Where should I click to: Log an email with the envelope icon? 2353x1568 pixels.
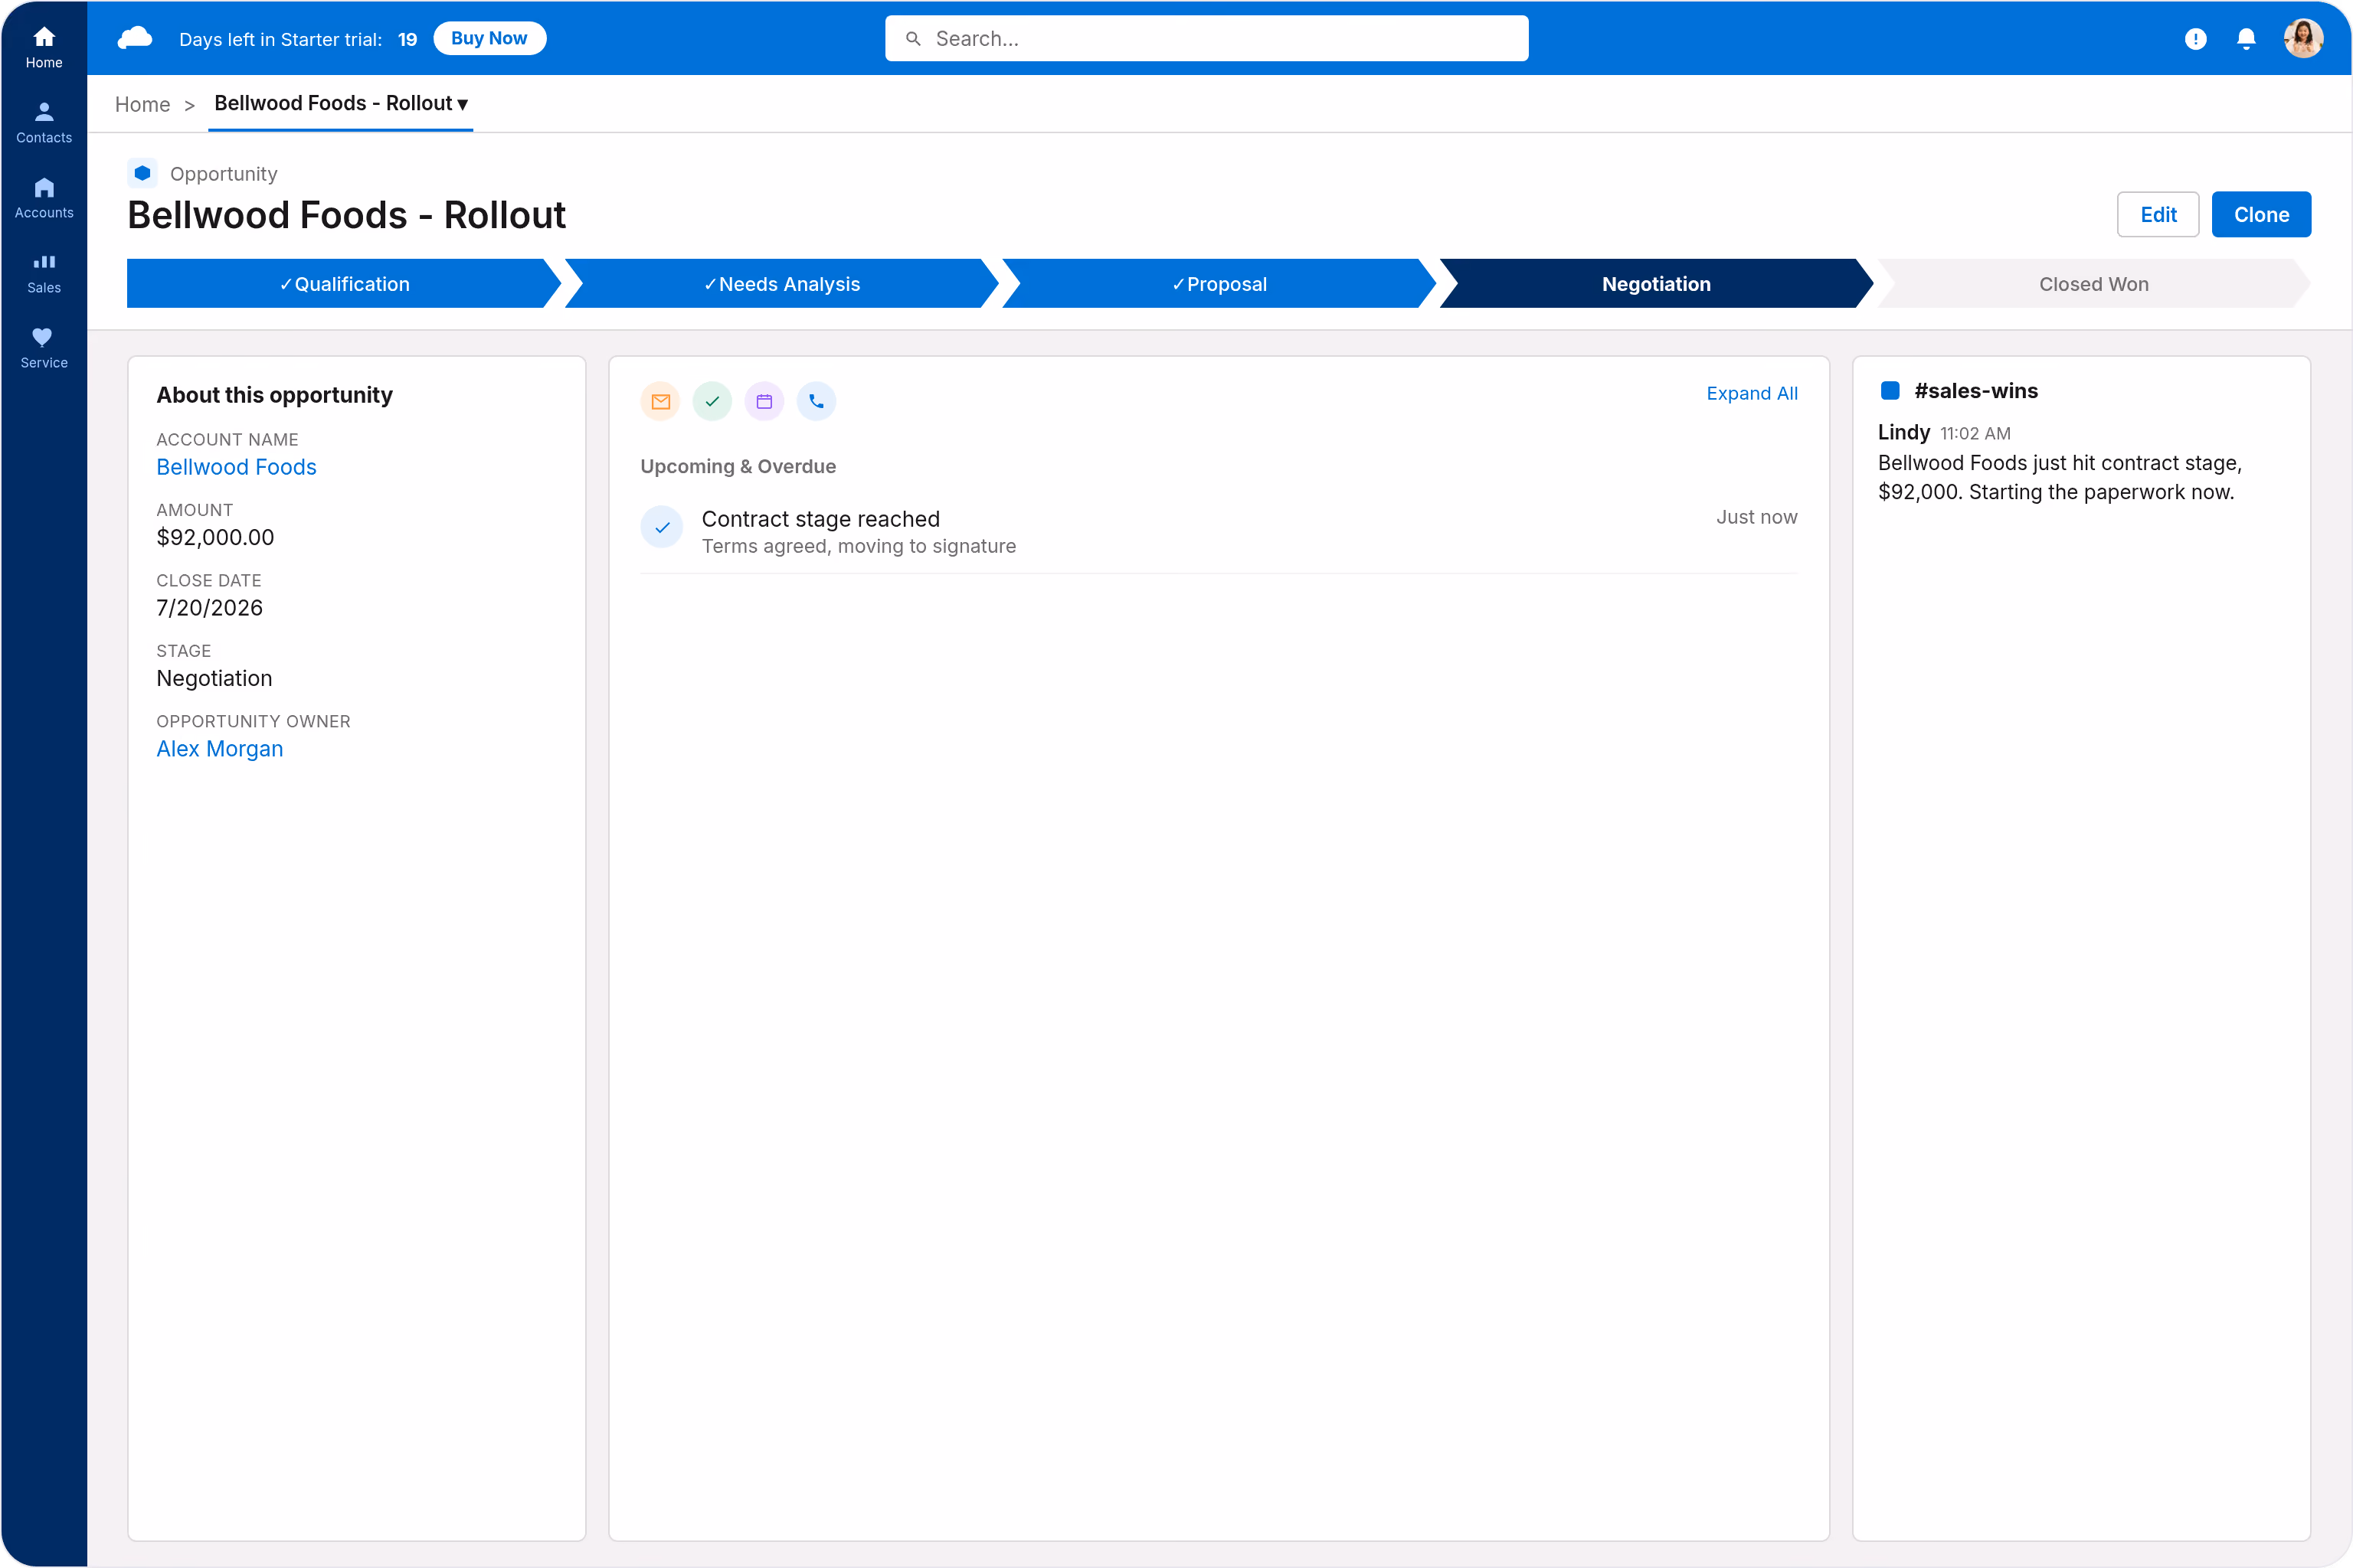[660, 401]
